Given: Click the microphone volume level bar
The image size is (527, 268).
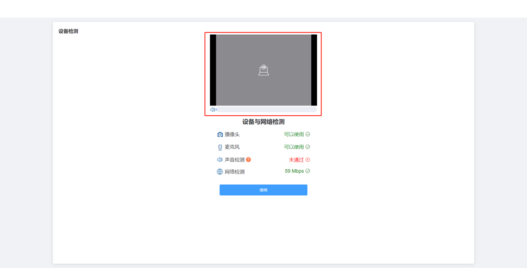Looking at the screenshot, I should (266, 109).
